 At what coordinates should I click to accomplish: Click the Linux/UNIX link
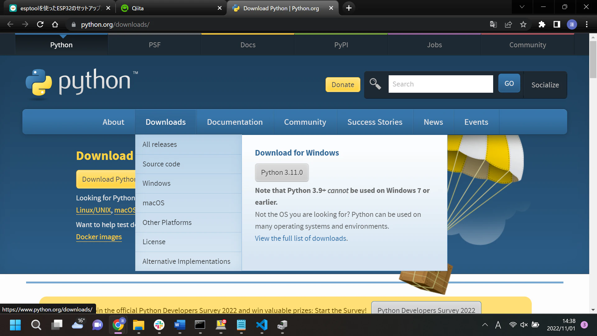click(94, 210)
